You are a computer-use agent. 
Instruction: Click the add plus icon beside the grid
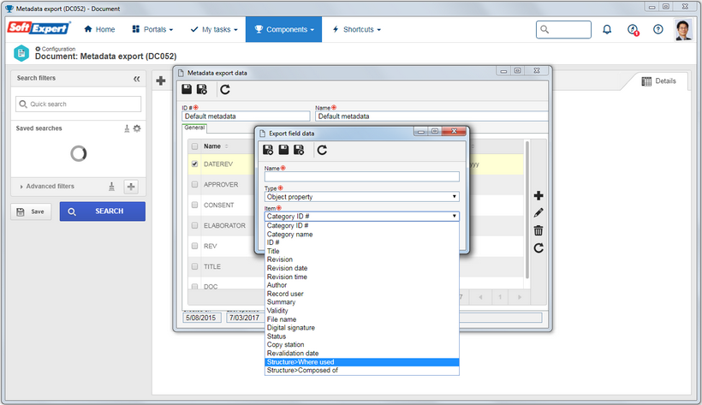point(538,196)
